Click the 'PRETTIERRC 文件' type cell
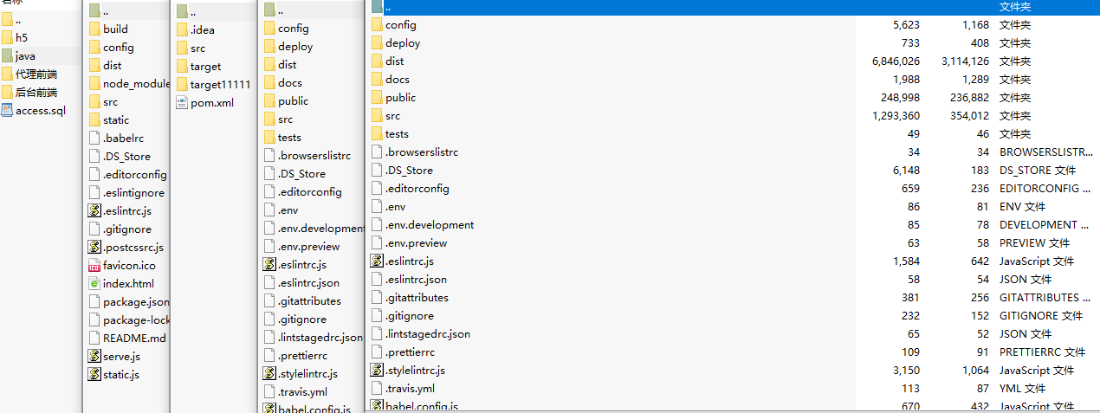Image resolution: width=1100 pixels, height=413 pixels. tap(1042, 352)
